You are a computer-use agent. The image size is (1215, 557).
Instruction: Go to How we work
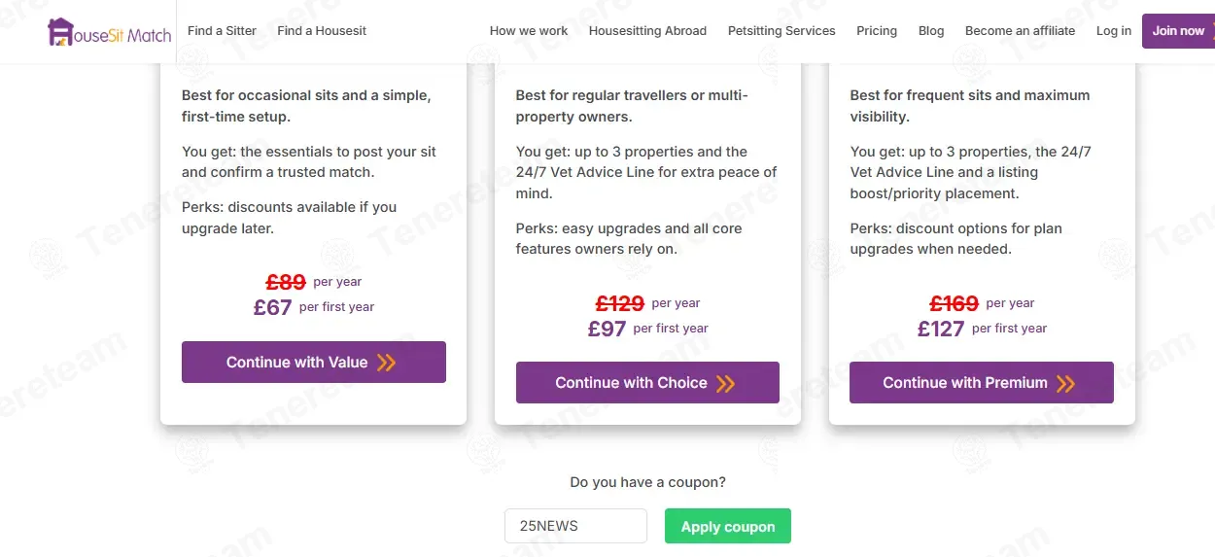529,31
